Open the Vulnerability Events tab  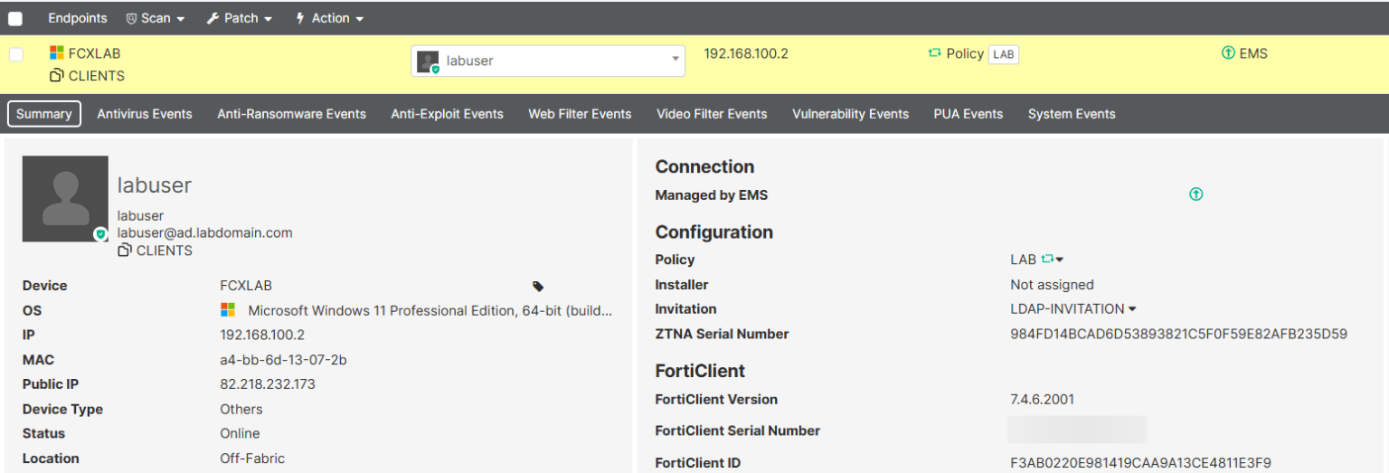(850, 114)
